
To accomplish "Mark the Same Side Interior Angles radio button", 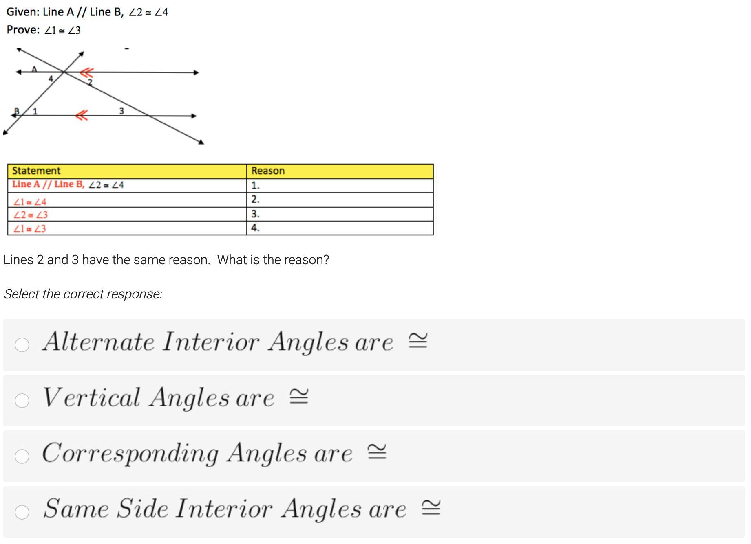I will point(22,512).
